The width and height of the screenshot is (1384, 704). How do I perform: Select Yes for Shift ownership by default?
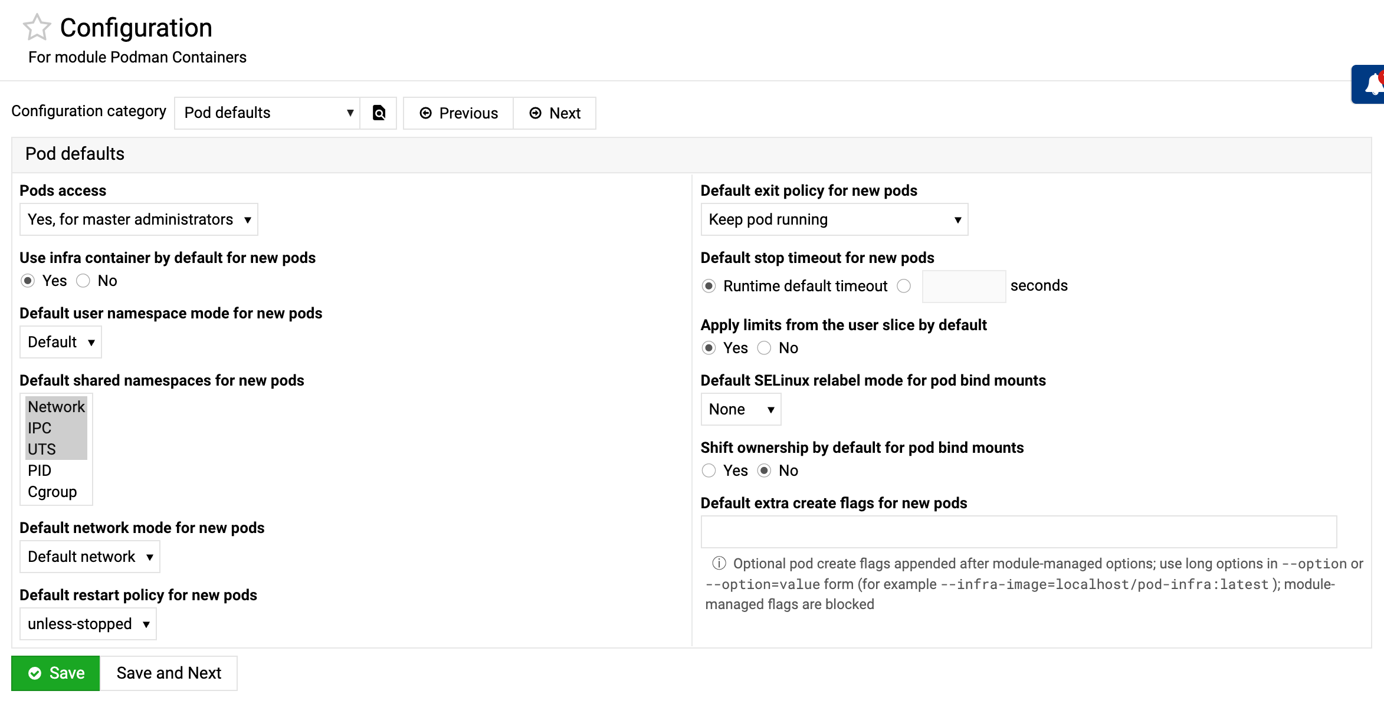tap(709, 471)
